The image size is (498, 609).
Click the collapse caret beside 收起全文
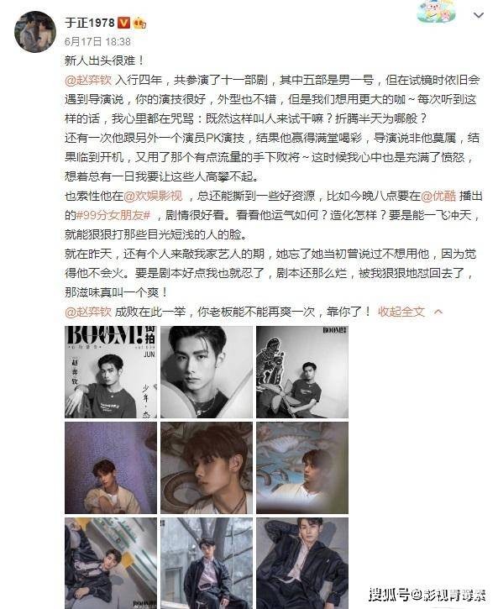pos(438,312)
